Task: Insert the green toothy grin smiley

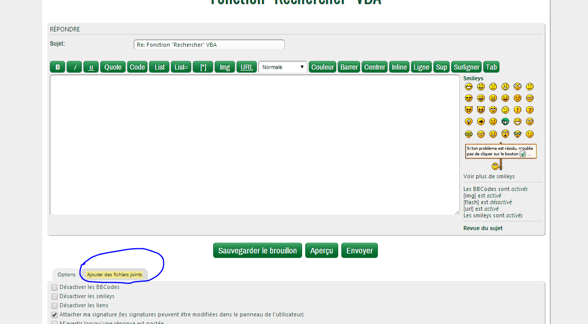Action: click(x=505, y=121)
